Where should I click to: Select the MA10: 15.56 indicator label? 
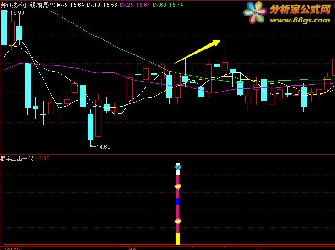102,5
